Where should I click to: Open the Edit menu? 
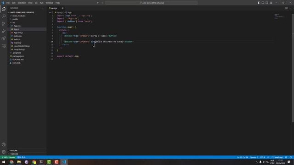click(14, 3)
